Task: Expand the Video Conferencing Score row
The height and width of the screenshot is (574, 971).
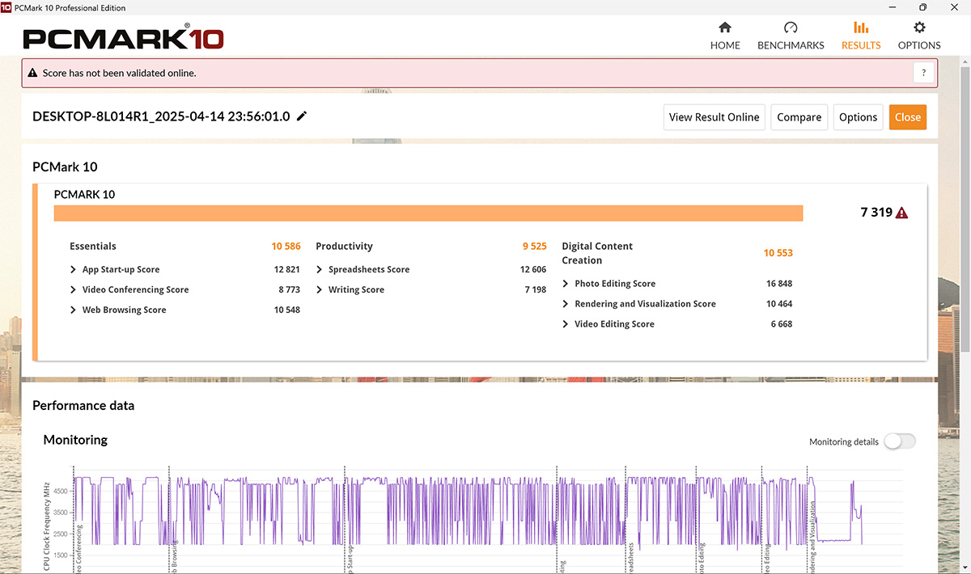Action: tap(74, 290)
